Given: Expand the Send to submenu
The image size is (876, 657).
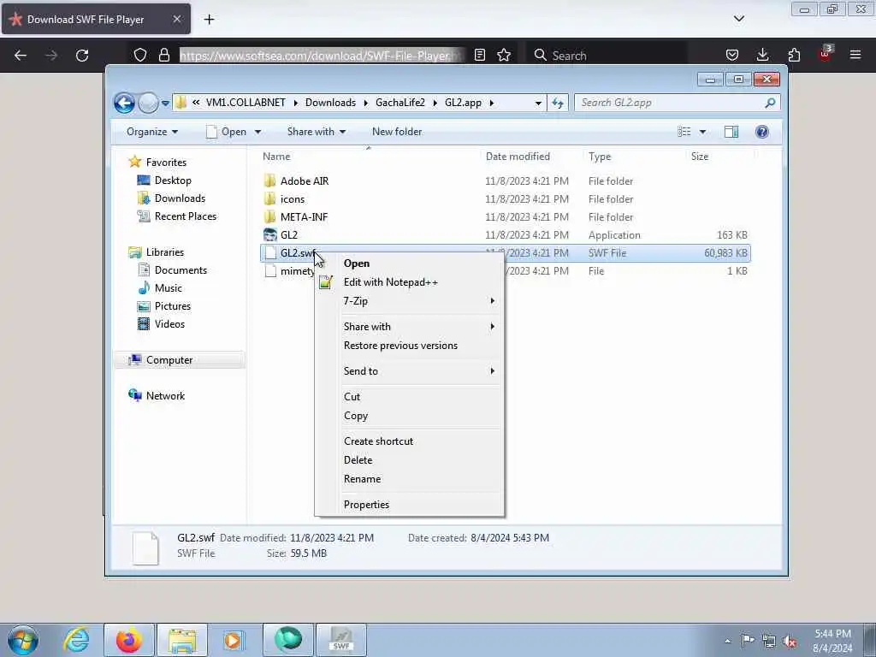Looking at the screenshot, I should coord(410,371).
